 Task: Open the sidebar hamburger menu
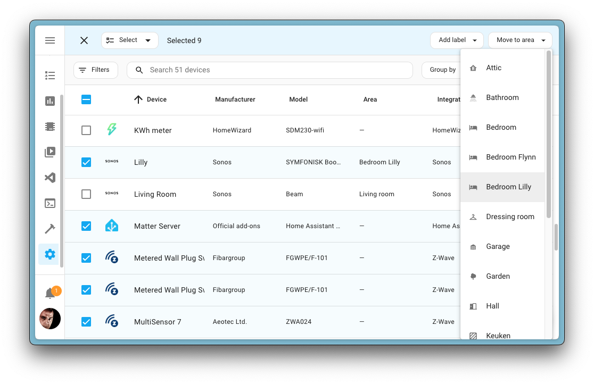tap(49, 40)
